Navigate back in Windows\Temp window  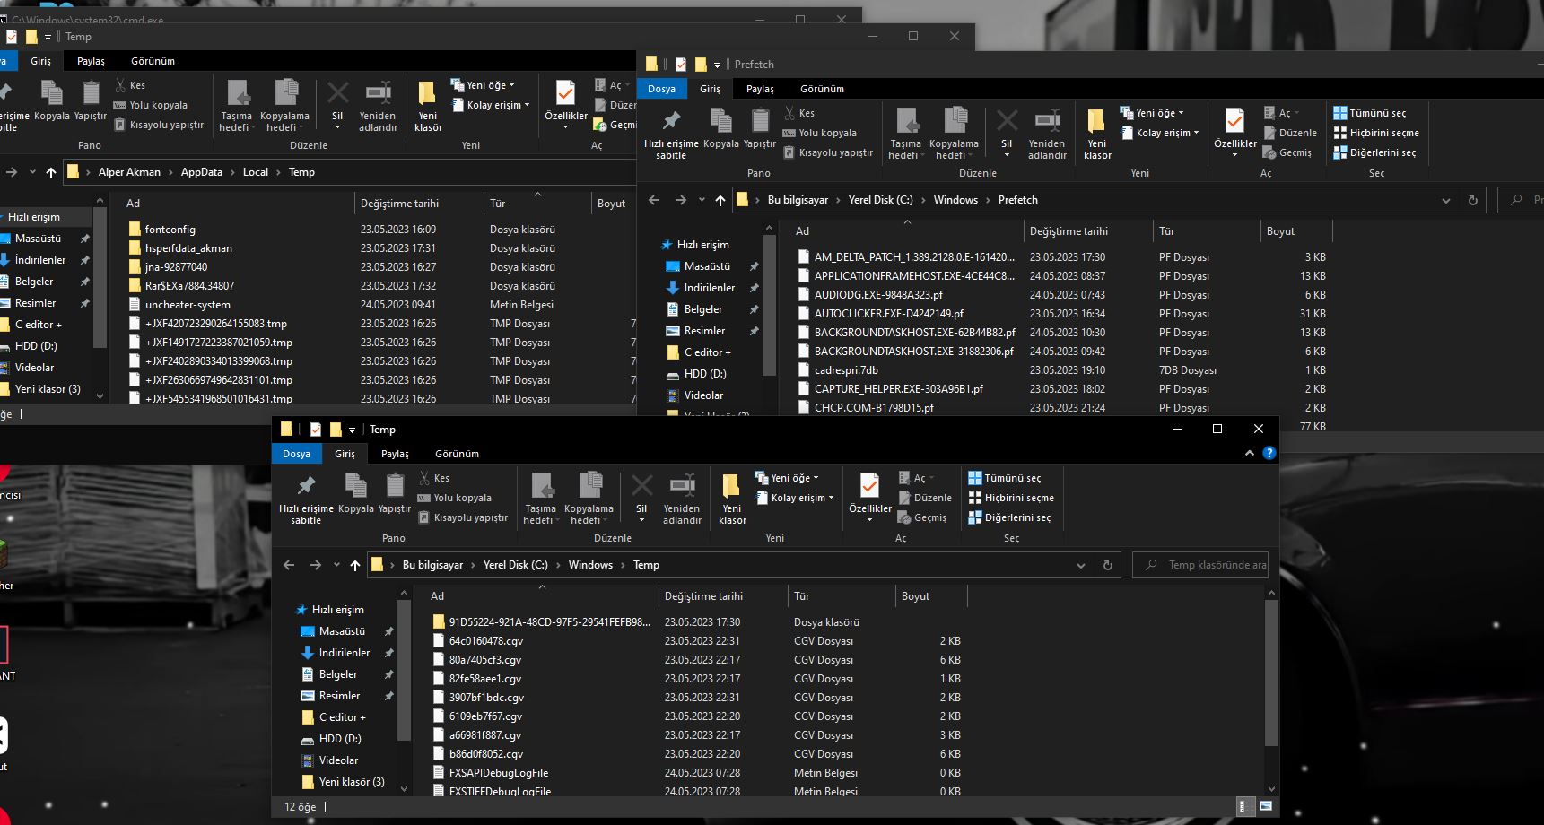(289, 565)
